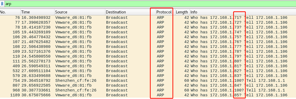Click the arp display filter field

pyautogui.click(x=150, y=4)
